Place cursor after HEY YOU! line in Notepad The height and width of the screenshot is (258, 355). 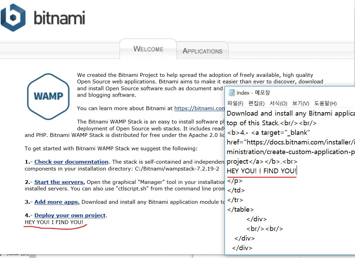[297, 171]
